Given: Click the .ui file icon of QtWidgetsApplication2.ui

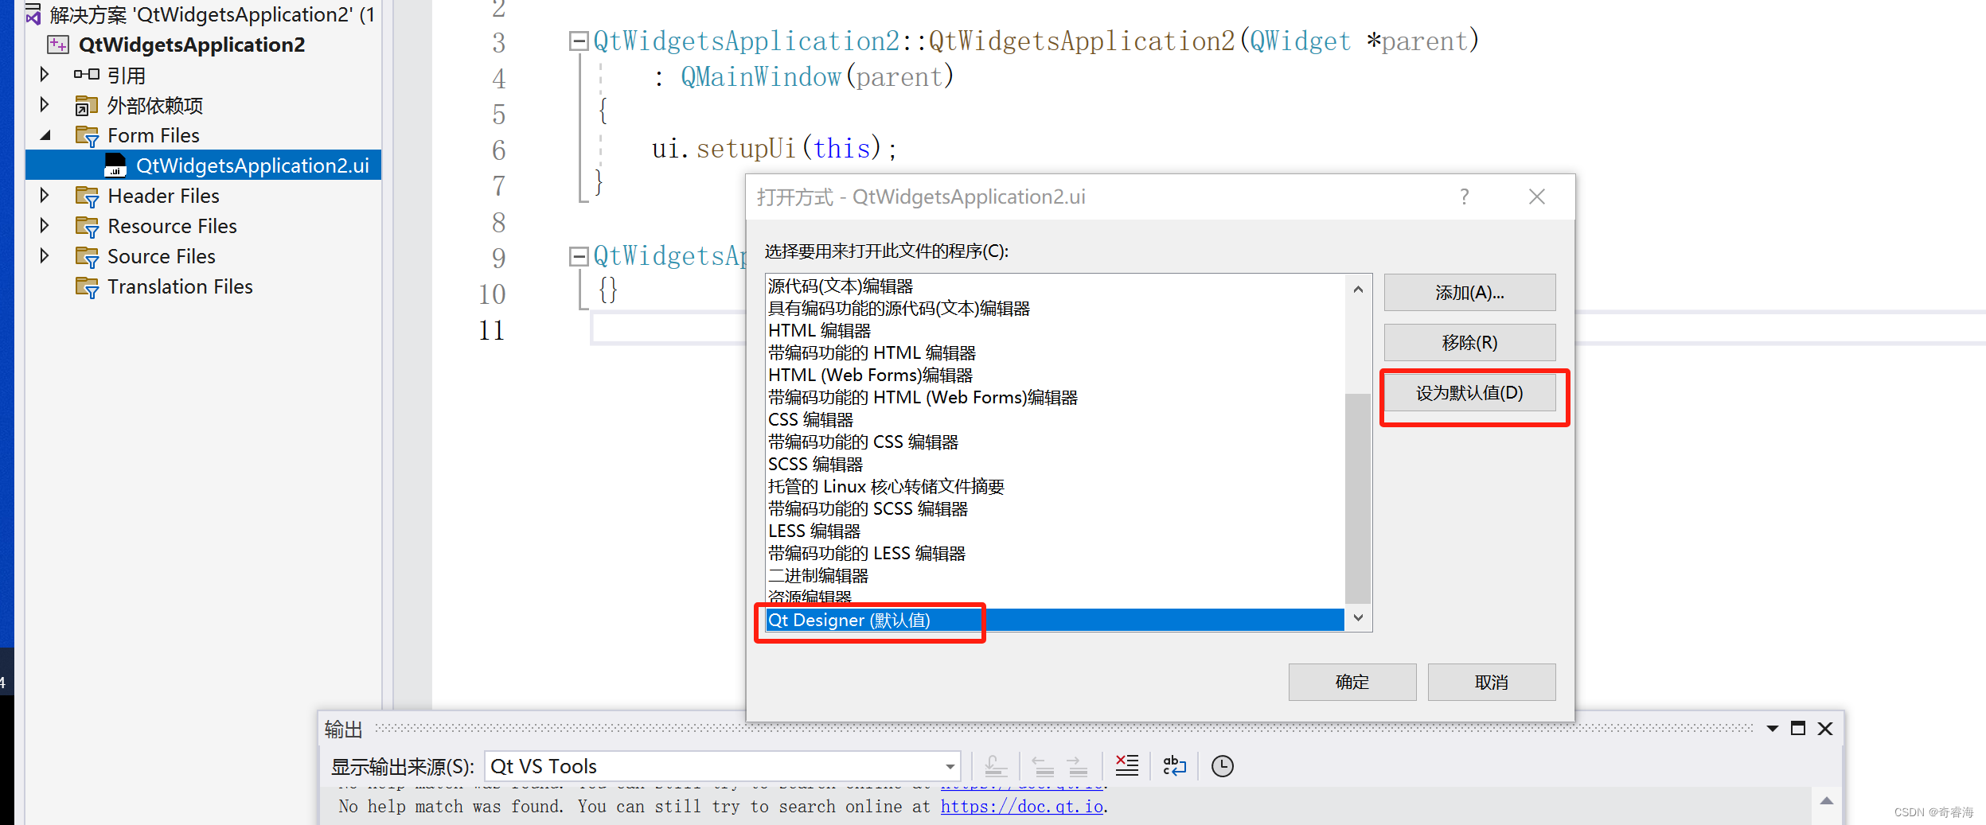Looking at the screenshot, I should point(115,165).
